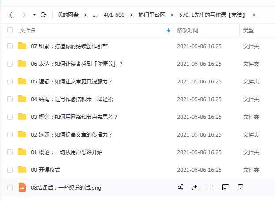Click folder icon of 05 逻辑
The width and height of the screenshot is (275, 201).
coord(22,81)
